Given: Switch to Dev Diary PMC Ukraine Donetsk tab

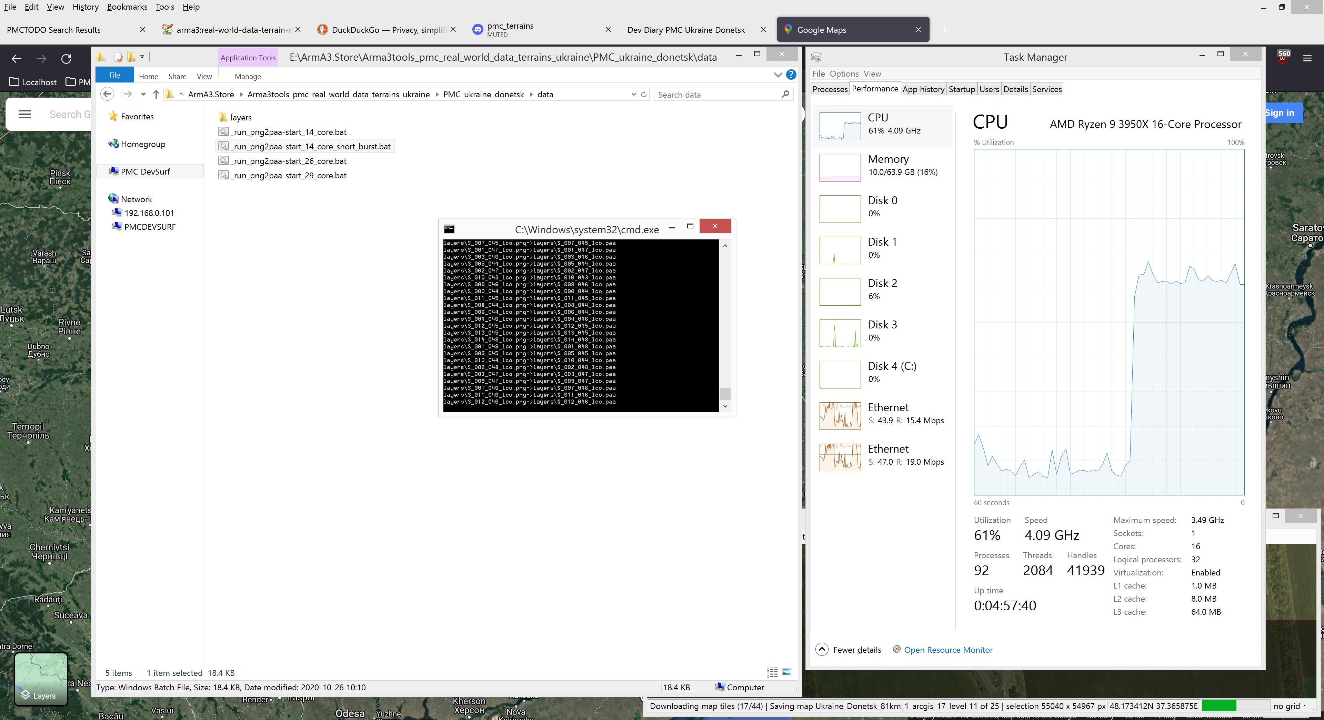Looking at the screenshot, I should 686,30.
